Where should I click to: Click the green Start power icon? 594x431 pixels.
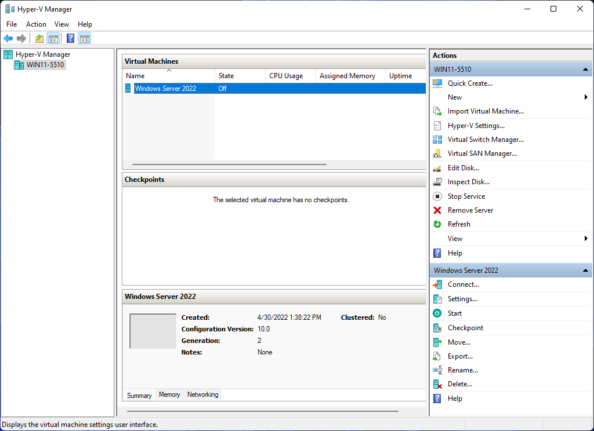437,313
